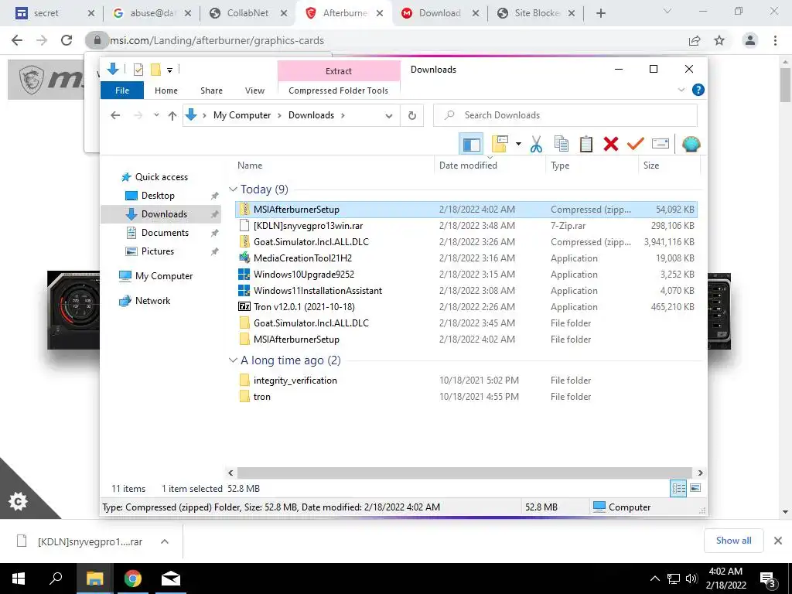
Task: Select Network in navigation pane
Action: [x=152, y=301]
